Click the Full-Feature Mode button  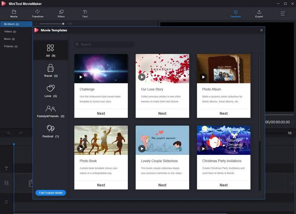coord(51,193)
